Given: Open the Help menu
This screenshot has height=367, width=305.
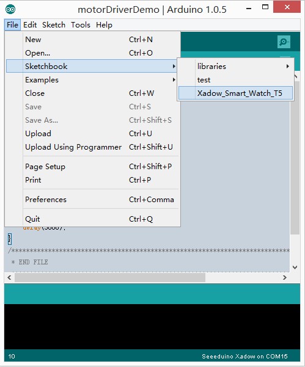Looking at the screenshot, I should [x=104, y=25].
